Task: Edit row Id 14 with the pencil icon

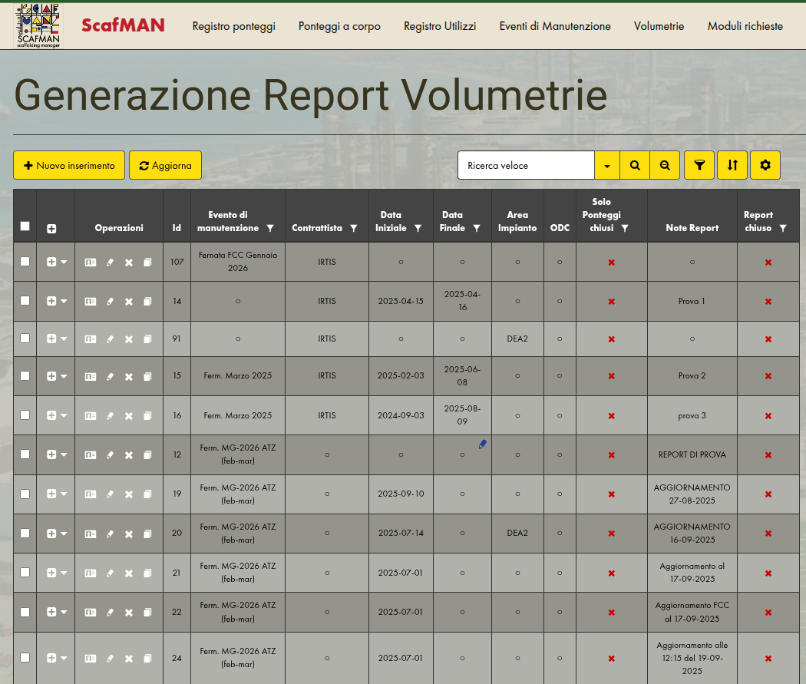Action: 110,302
